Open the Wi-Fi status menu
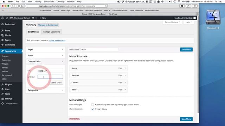The height and width of the screenshot is (126, 225). point(179,1)
